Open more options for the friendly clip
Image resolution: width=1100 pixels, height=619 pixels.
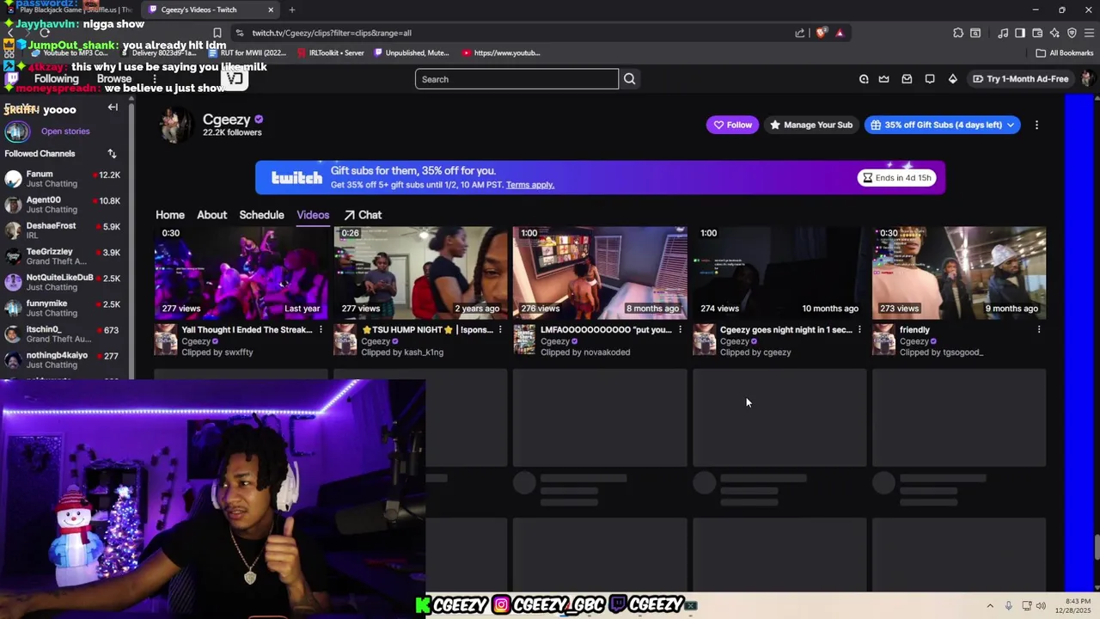click(x=1039, y=329)
